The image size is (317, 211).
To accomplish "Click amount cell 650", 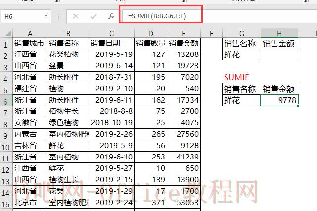I will [x=184, y=168].
